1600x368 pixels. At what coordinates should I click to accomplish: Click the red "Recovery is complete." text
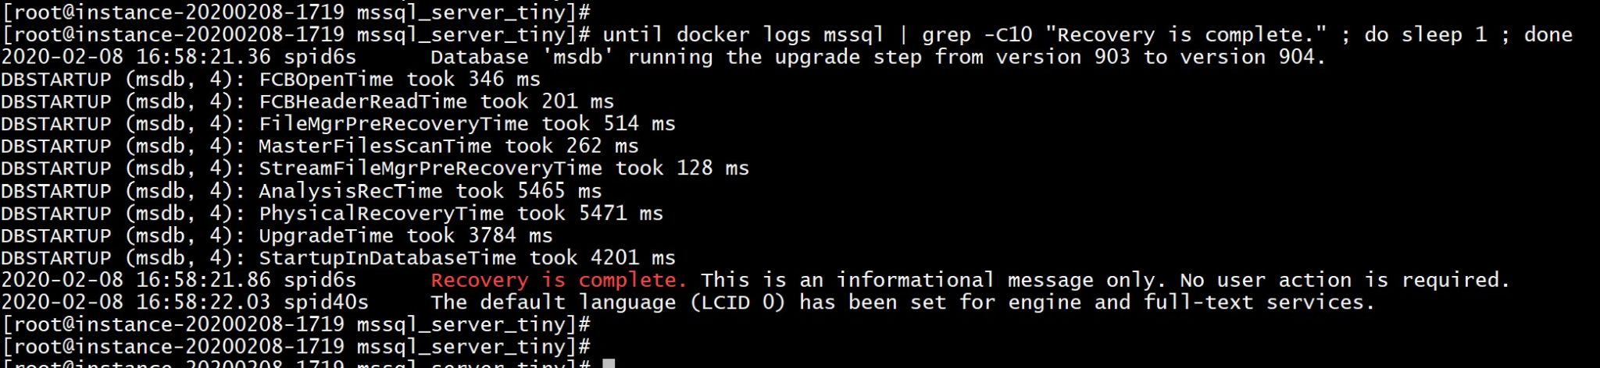coord(558,280)
